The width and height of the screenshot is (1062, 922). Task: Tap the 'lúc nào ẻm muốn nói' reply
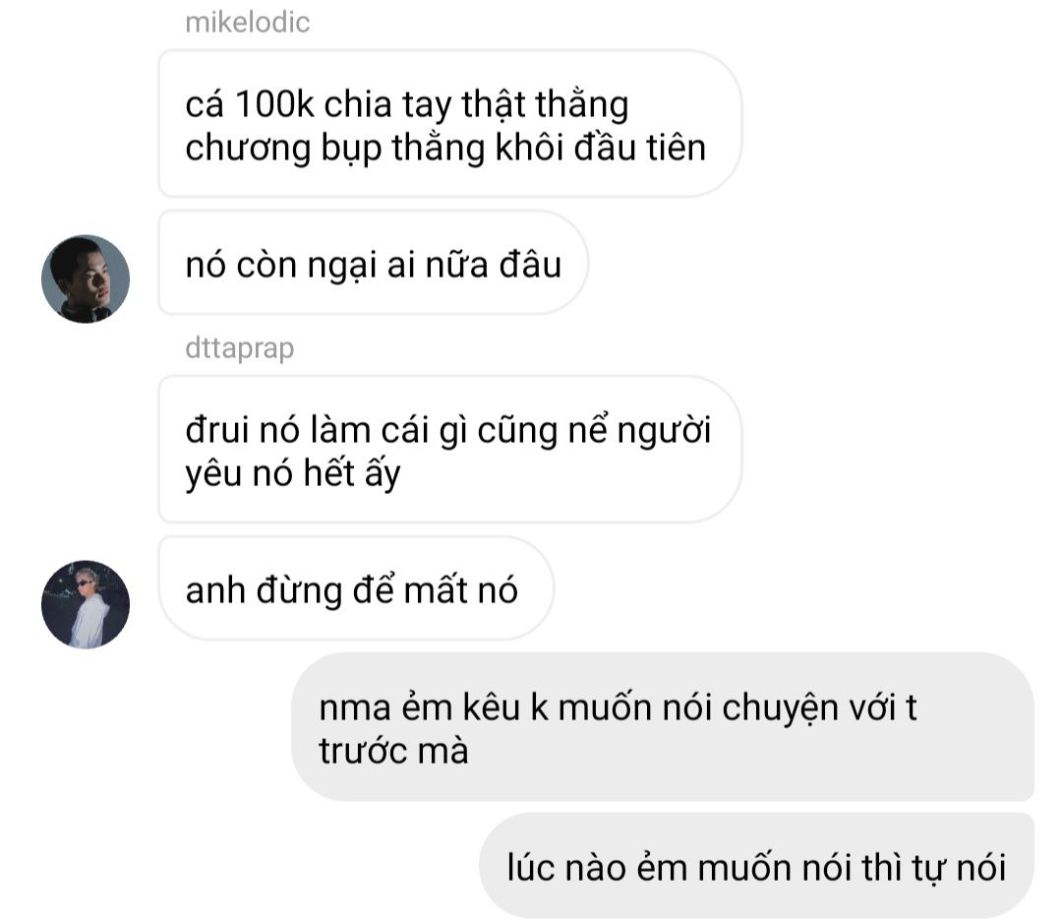click(756, 867)
